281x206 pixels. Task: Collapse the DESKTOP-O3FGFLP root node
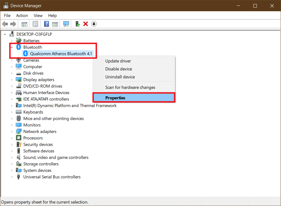tap(5, 34)
